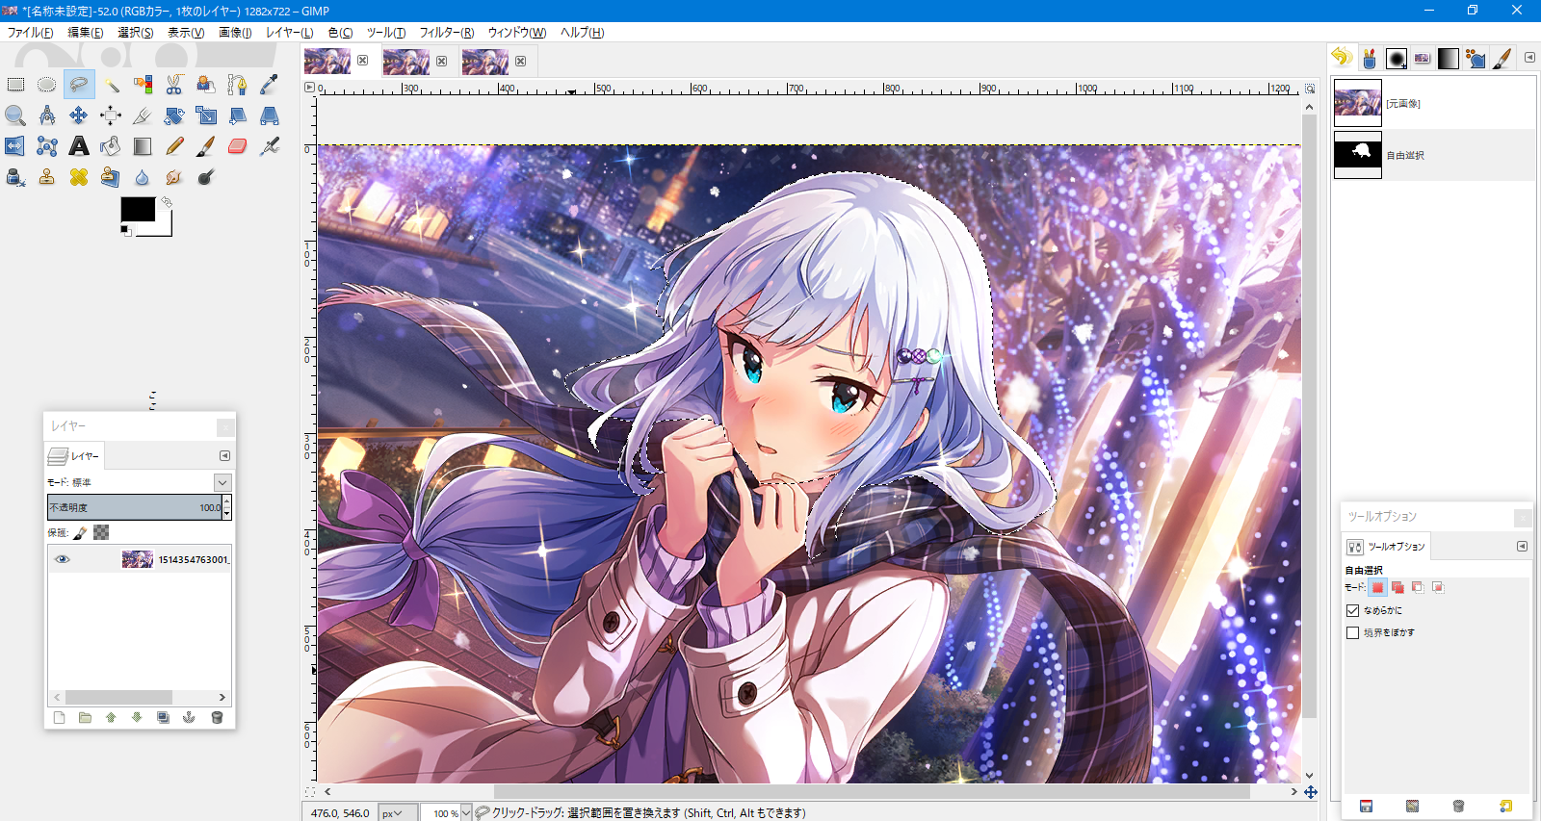
Task: Select the Eraser tool
Action: click(238, 146)
